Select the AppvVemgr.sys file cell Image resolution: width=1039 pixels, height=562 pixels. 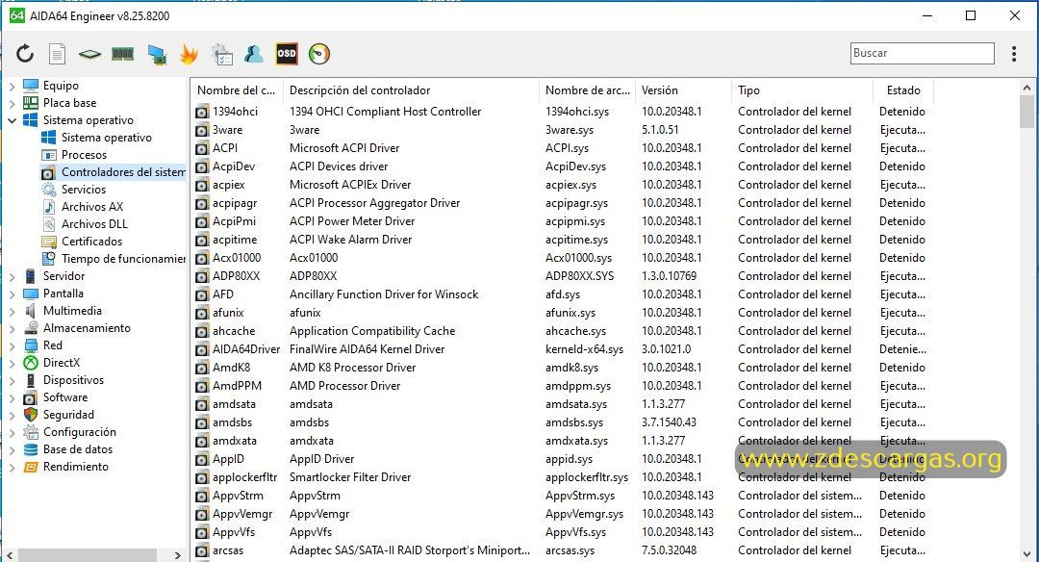(x=584, y=514)
